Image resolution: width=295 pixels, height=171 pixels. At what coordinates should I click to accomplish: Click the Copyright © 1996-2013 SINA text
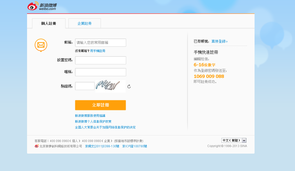(227, 146)
